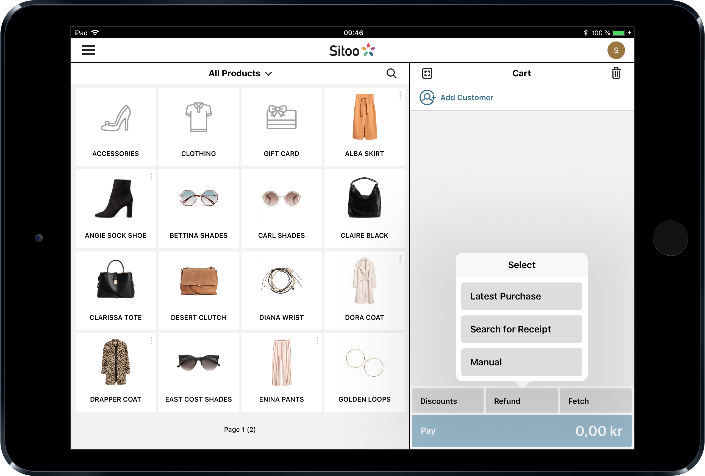Empty cart with trash icon
This screenshot has width=705, height=476.
(616, 73)
